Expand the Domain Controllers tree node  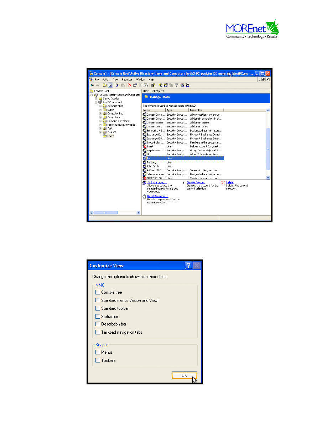[100, 121]
